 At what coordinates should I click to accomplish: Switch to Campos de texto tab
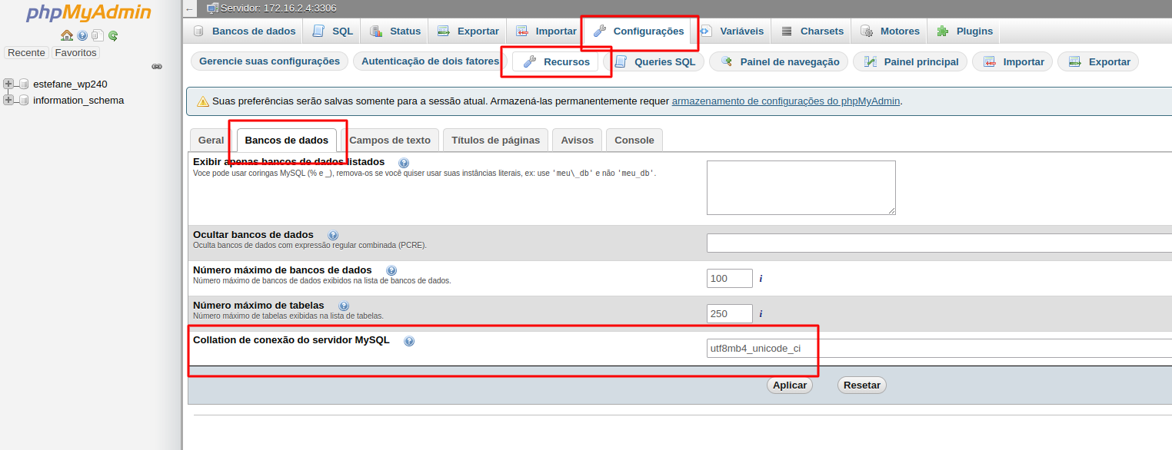coord(390,141)
